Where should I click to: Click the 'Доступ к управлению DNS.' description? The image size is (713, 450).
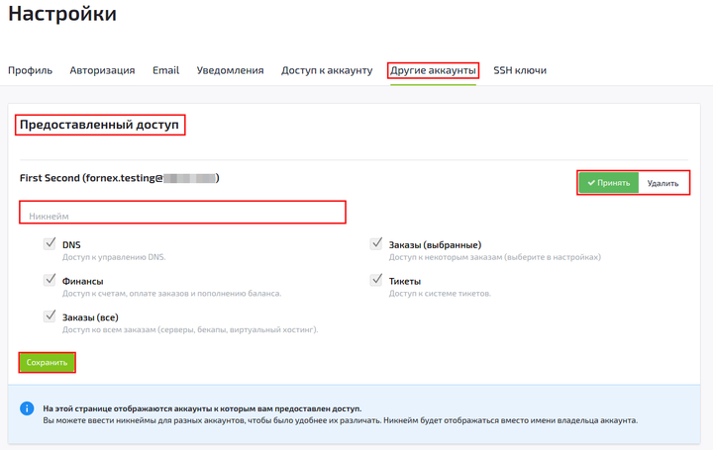tap(114, 257)
